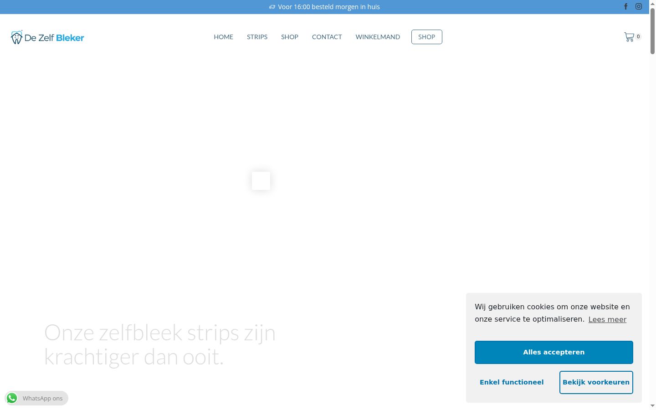Click the WhatsApp ons chat button
The height and width of the screenshot is (410, 656).
pos(36,398)
